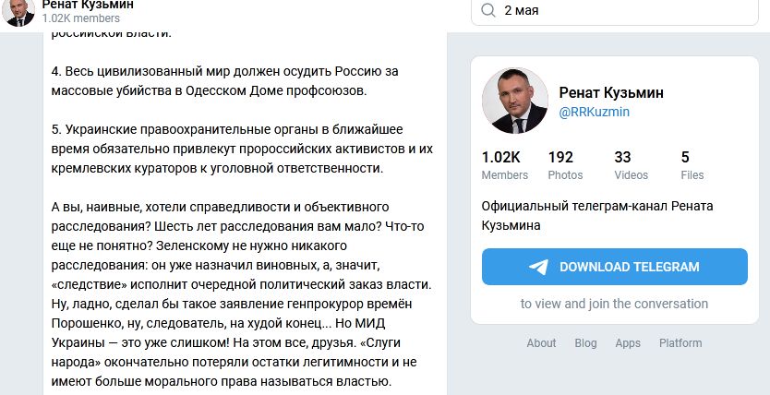This screenshot has width=770, height=395.
Task: Click "to view and join the conversation" text
Action: pos(614,304)
